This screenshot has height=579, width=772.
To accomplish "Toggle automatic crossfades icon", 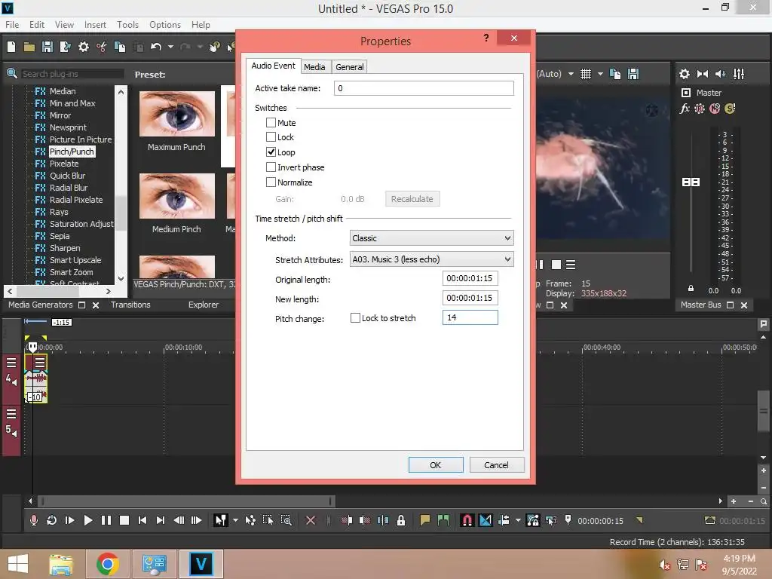I will point(486,520).
